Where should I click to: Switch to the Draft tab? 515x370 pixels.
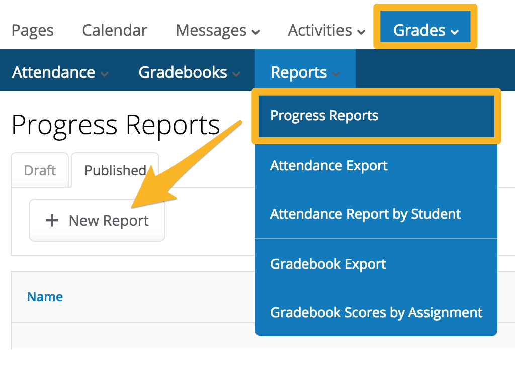[x=39, y=170]
